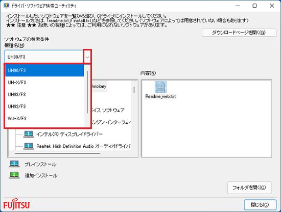281x212 pixels.
Task: Open the model name dropdown arrow
Action: [87, 57]
